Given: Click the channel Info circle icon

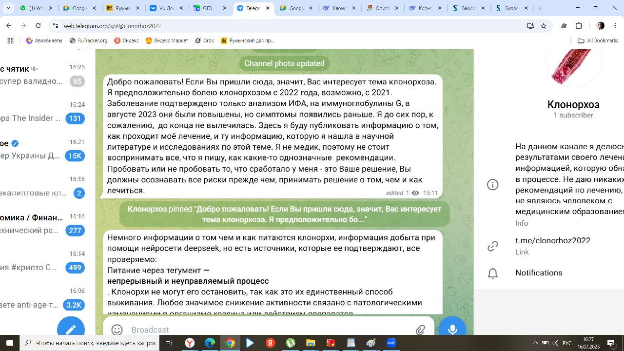Looking at the screenshot, I should (x=493, y=185).
